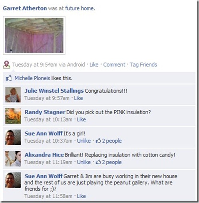
Task: Click the thumbs-up icon beside Michelle Ploneis
Action: click(x=9, y=78)
